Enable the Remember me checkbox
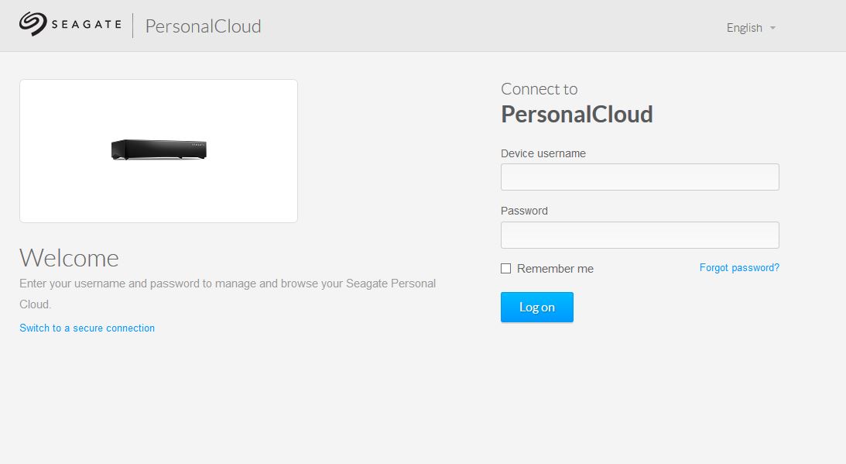Image resolution: width=846 pixels, height=464 pixels. [506, 268]
